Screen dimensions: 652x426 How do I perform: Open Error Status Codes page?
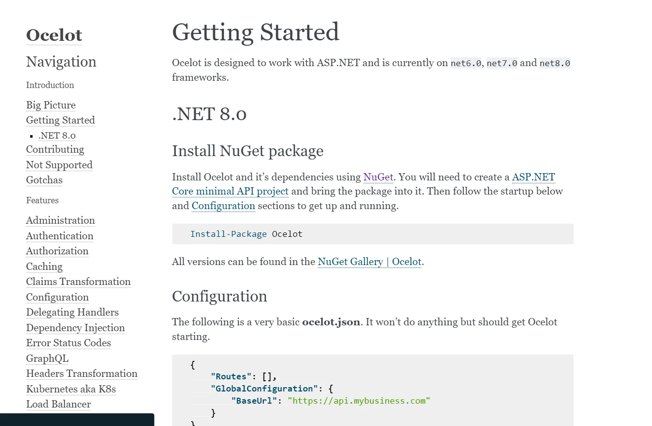(x=69, y=343)
